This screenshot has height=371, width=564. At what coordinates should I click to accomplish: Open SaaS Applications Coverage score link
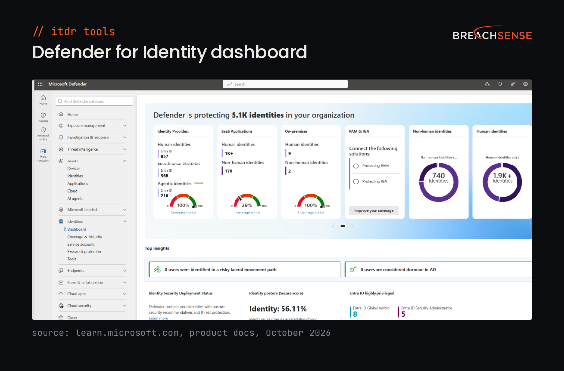[x=247, y=212]
